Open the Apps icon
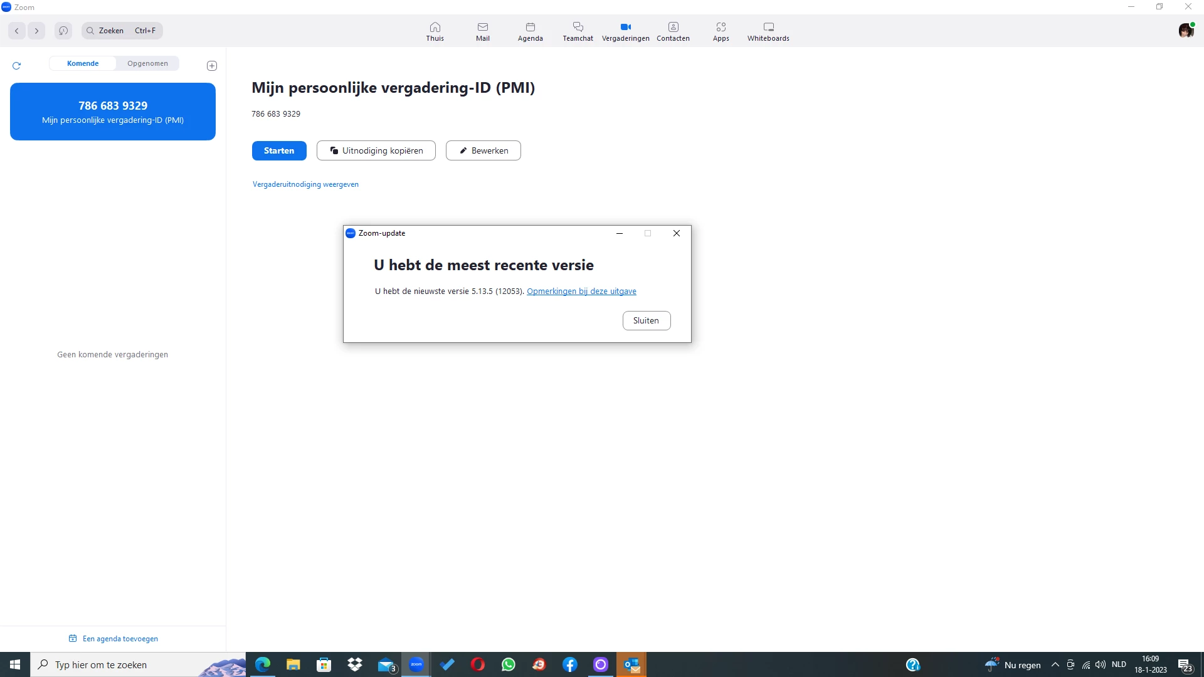This screenshot has height=677, width=1204. (721, 31)
